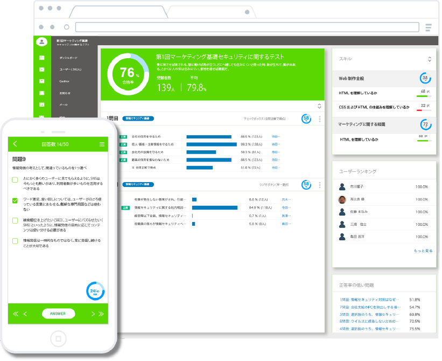Open the browser hamburger menu icon
The height and width of the screenshot is (361, 442).
(429, 27)
